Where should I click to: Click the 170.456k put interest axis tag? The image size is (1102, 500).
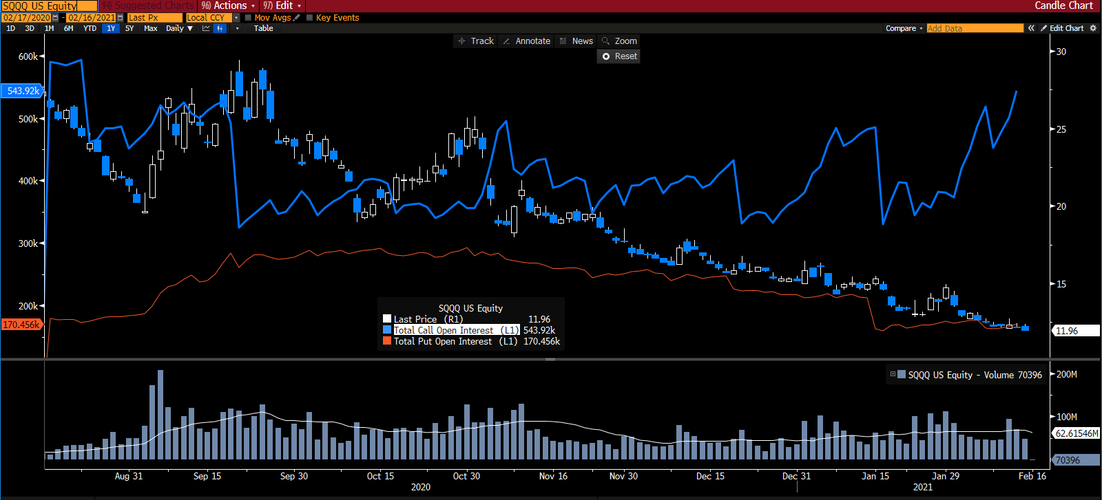pos(21,325)
